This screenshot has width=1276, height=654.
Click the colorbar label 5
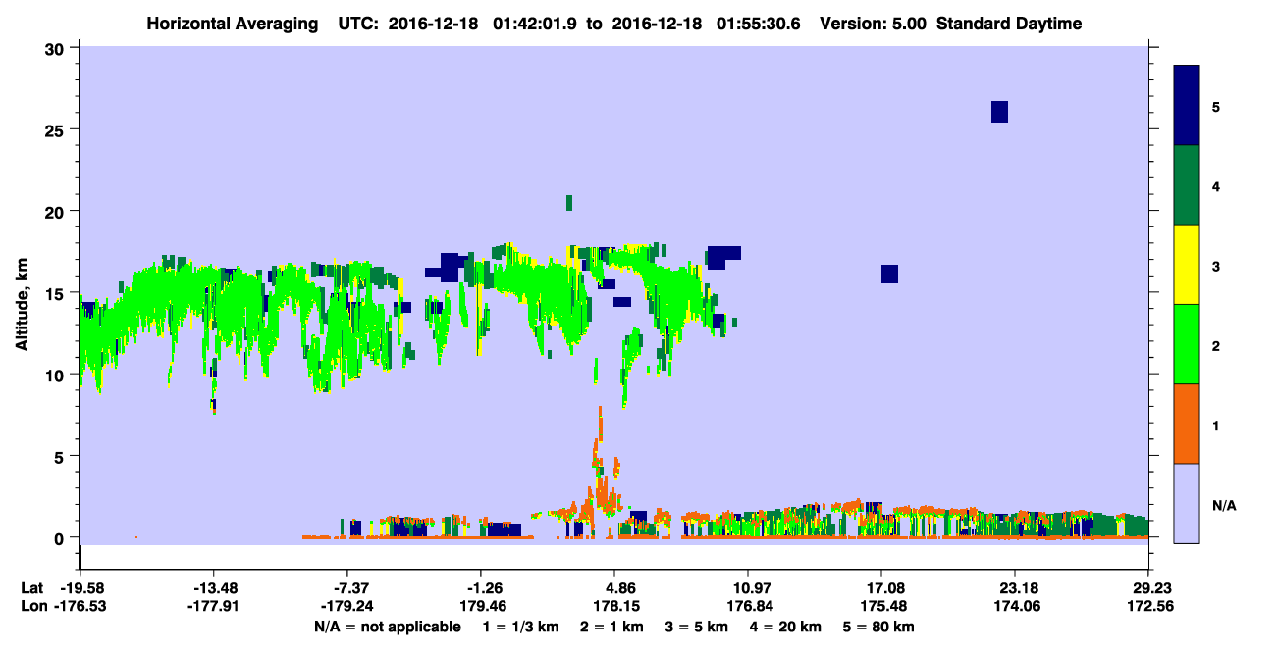pyautogui.click(x=1216, y=106)
